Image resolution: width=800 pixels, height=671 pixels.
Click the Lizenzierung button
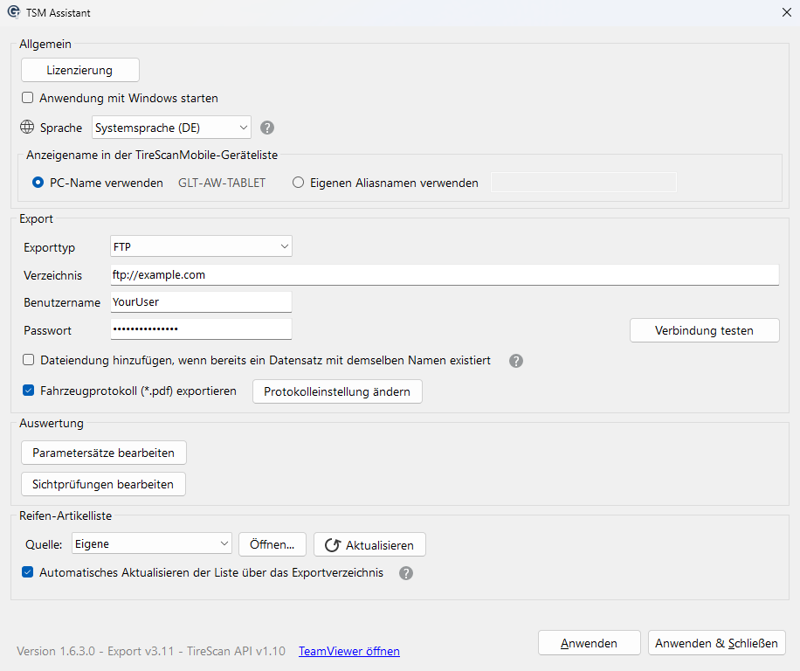79,70
